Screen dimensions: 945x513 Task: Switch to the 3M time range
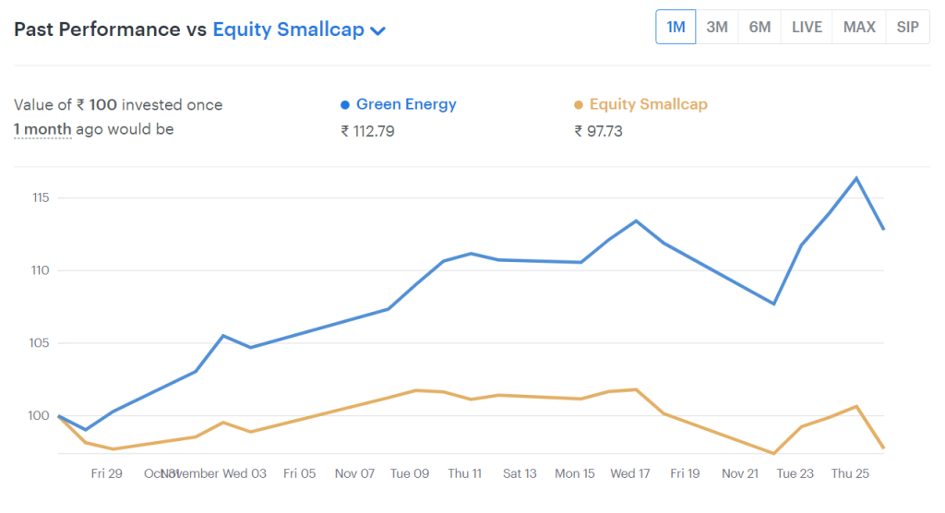click(717, 27)
